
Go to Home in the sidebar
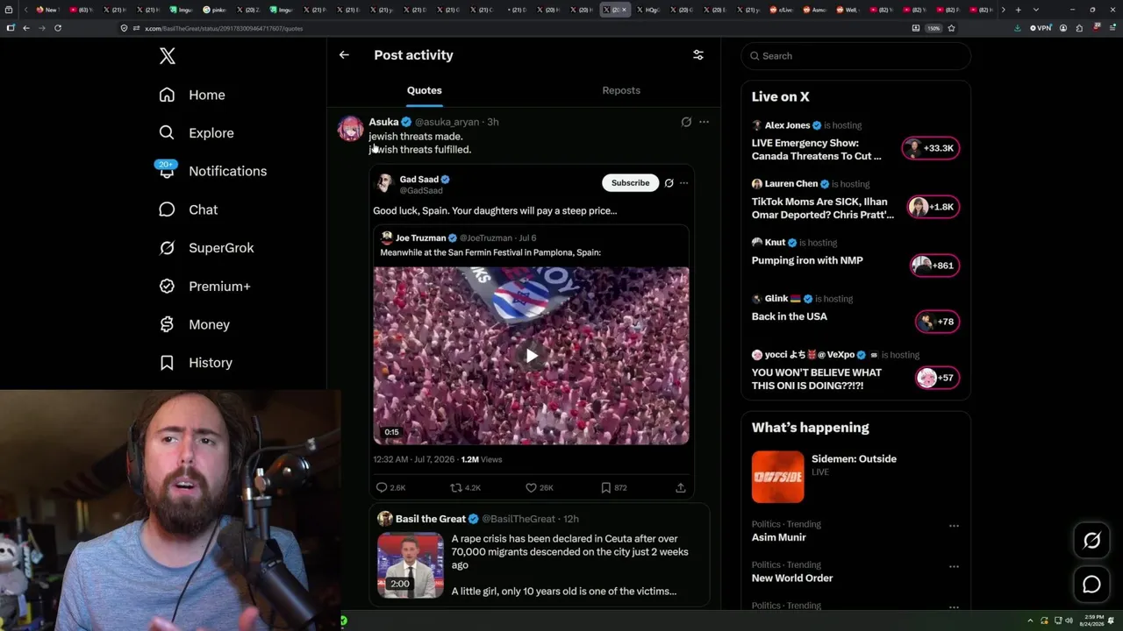tap(192, 95)
